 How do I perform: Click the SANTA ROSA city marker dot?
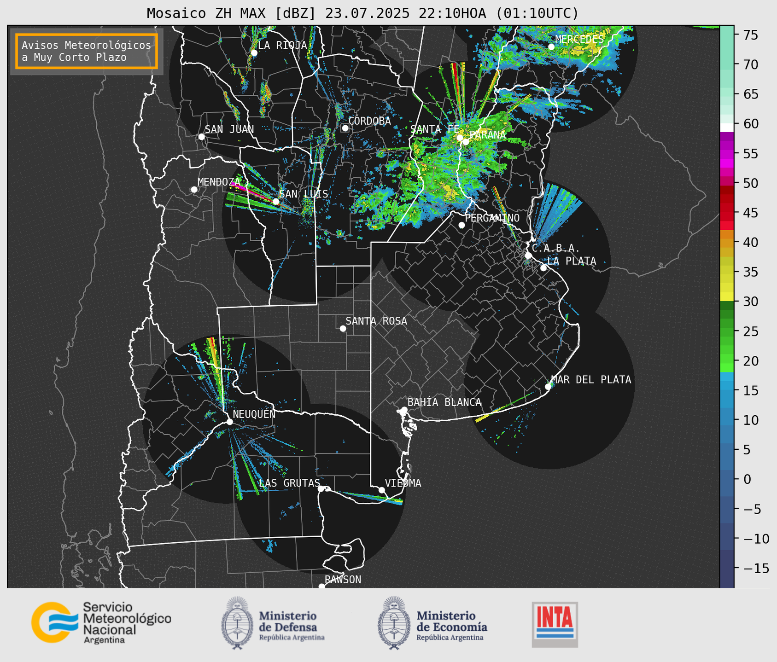pyautogui.click(x=343, y=328)
